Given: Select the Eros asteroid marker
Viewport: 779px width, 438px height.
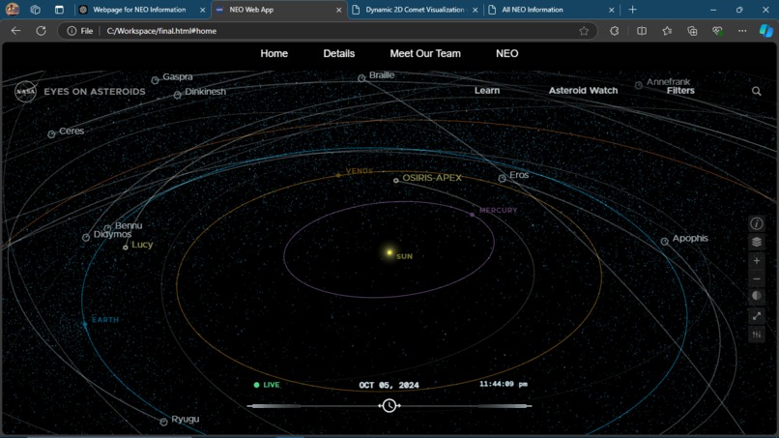Looking at the screenshot, I should (x=503, y=179).
